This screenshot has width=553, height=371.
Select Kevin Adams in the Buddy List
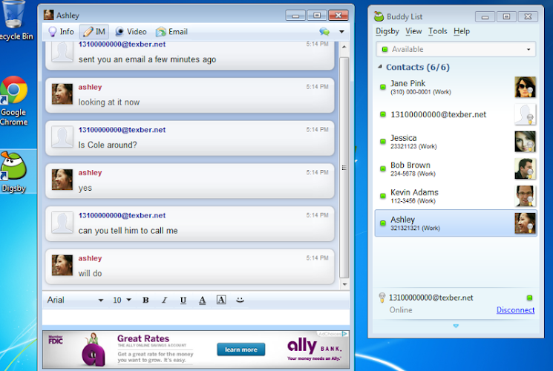(x=455, y=196)
